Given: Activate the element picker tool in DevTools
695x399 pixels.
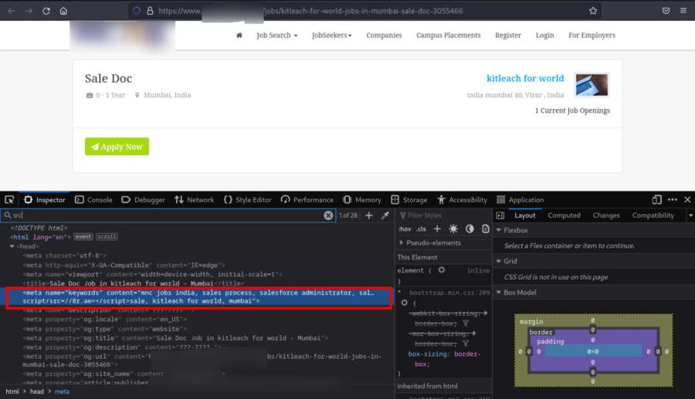Looking at the screenshot, I should point(9,200).
